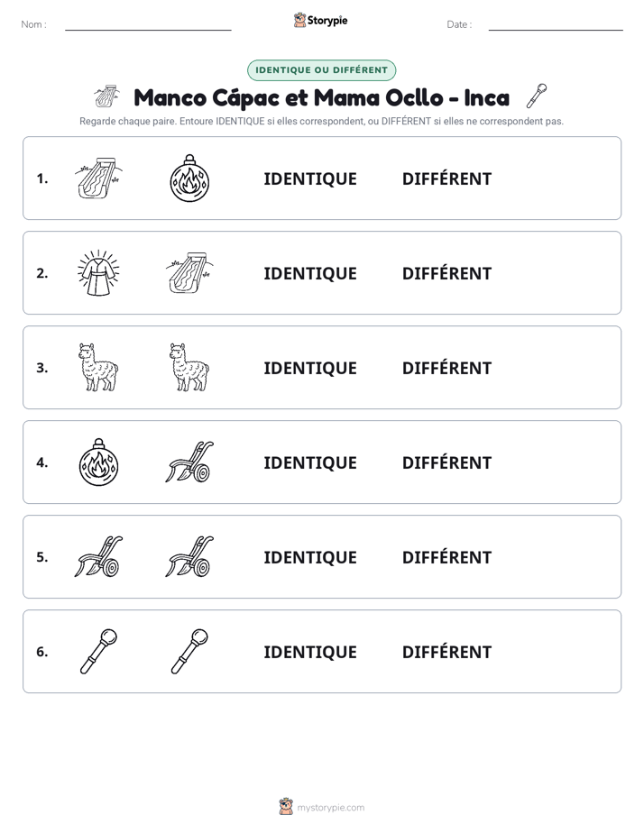Image resolution: width=644 pixels, height=833 pixels.
Task: Click the right plow icon in row 5
Action: coord(189,557)
